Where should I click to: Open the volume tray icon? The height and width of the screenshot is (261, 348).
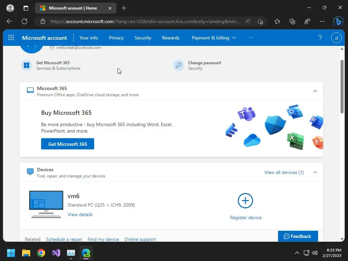315,253
